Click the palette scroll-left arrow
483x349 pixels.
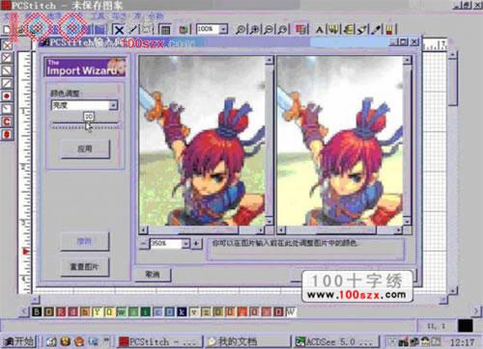(x=24, y=311)
